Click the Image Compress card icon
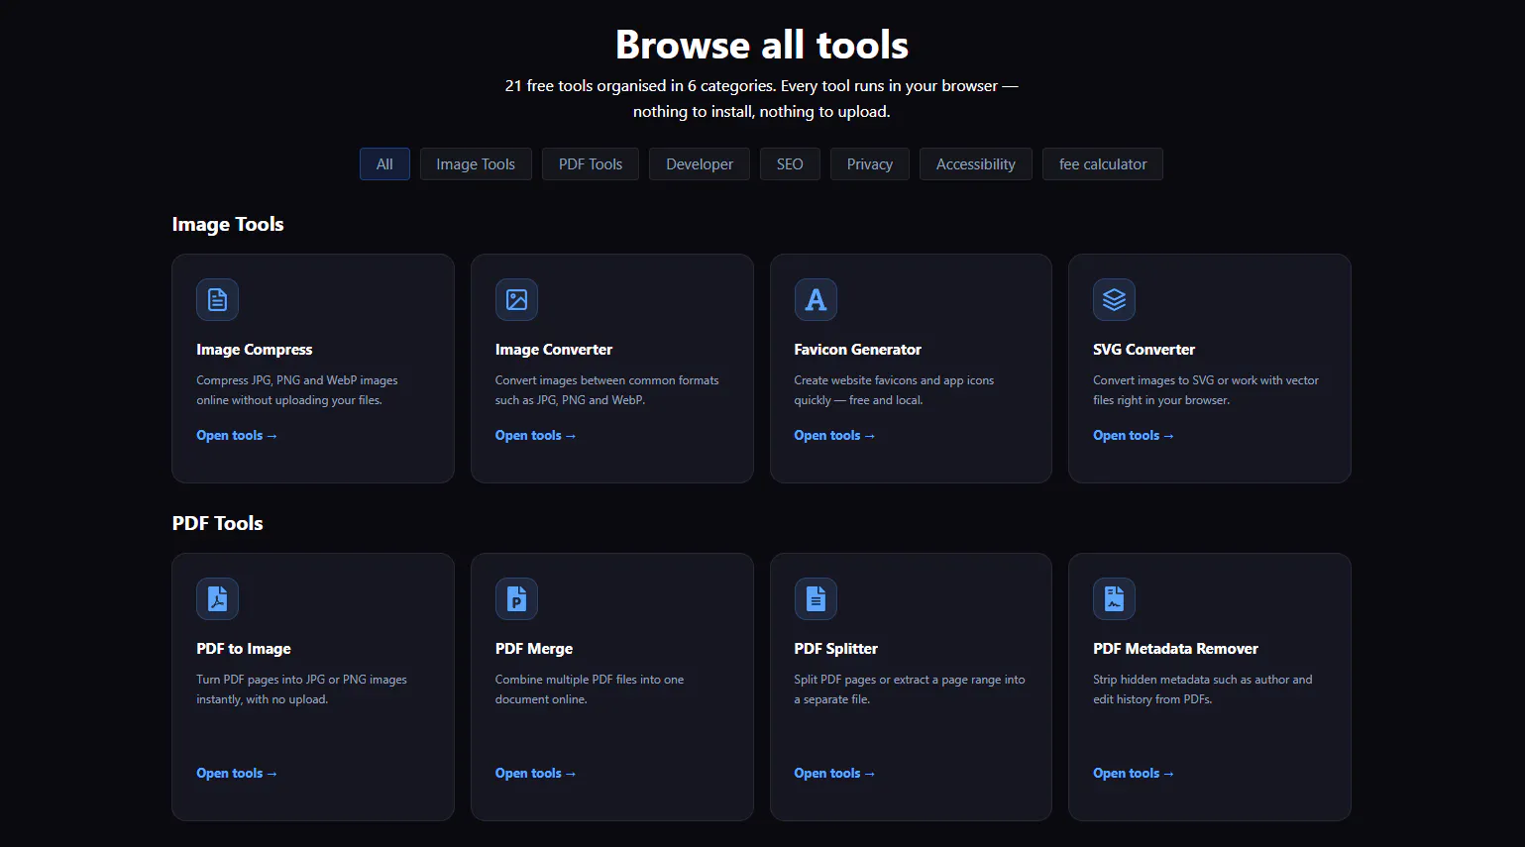Screen dimensions: 1525x847 (217, 299)
